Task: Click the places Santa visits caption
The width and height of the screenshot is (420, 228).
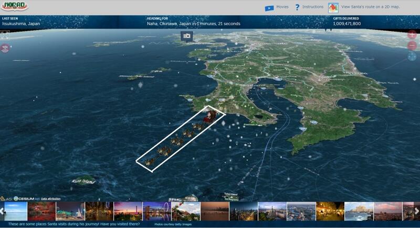Action: [x=74, y=224]
